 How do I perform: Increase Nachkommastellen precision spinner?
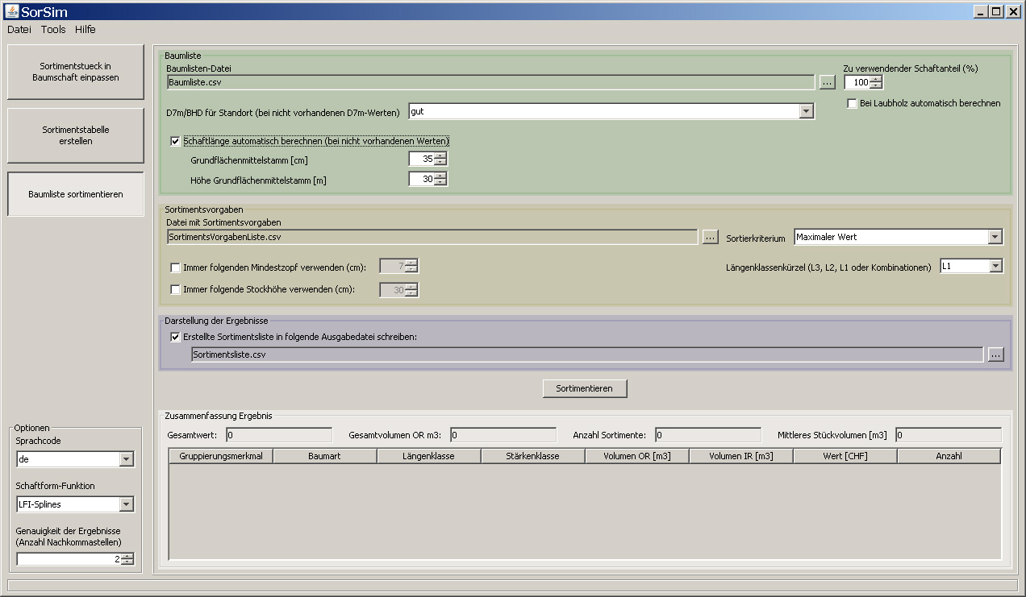point(127,556)
